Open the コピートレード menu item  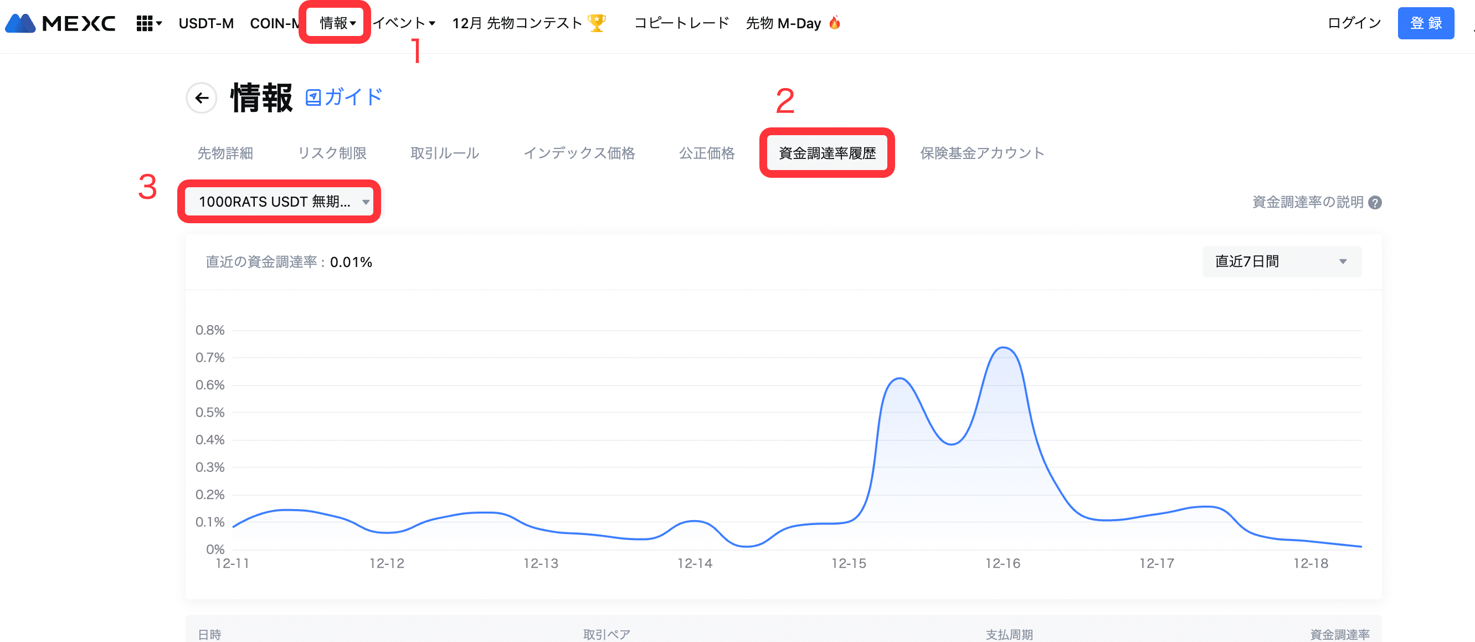click(681, 23)
